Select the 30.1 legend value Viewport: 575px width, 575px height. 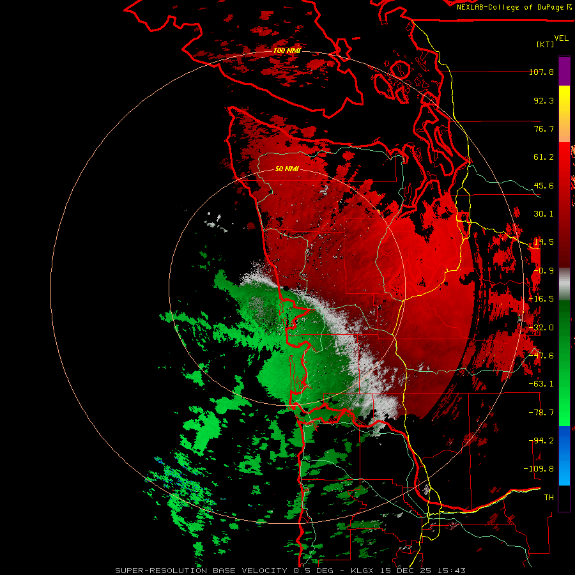point(544,214)
